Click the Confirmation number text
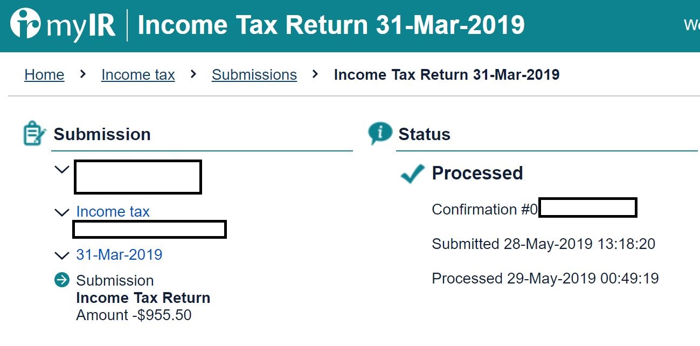The height and width of the screenshot is (346, 700). [x=484, y=209]
